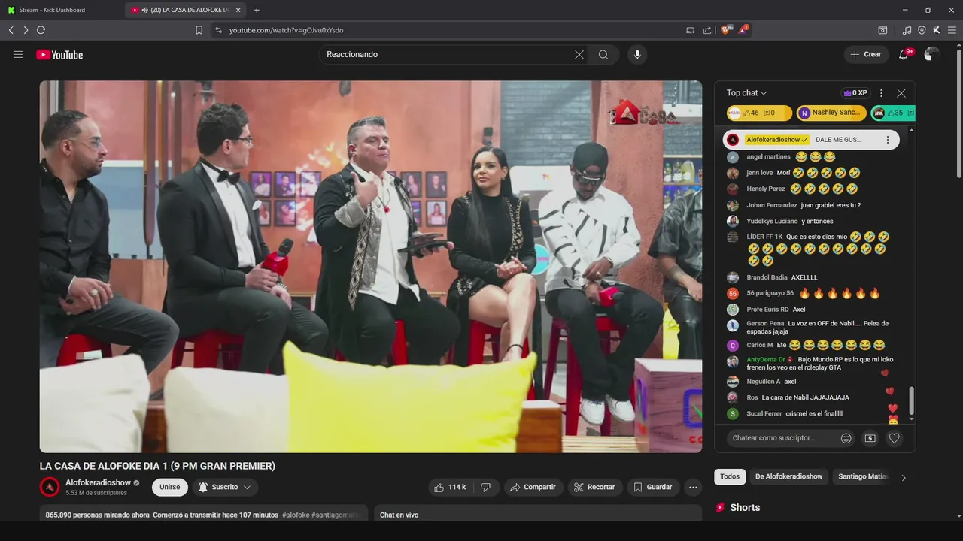963x541 pixels.
Task: Open more actions three dots under video
Action: pos(693,487)
